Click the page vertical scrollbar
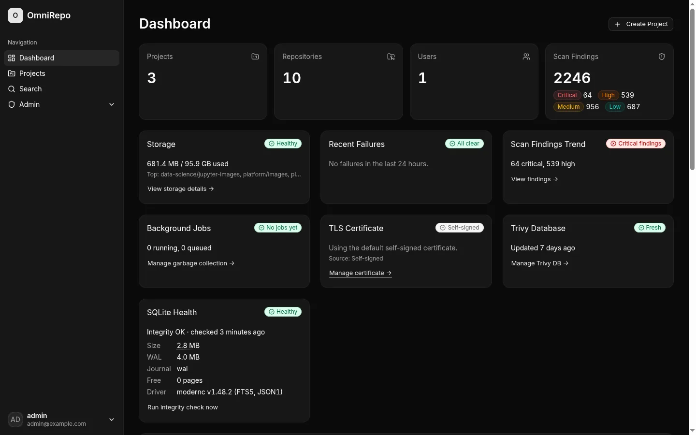Screen dimensions: 696x435 (692, 89)
